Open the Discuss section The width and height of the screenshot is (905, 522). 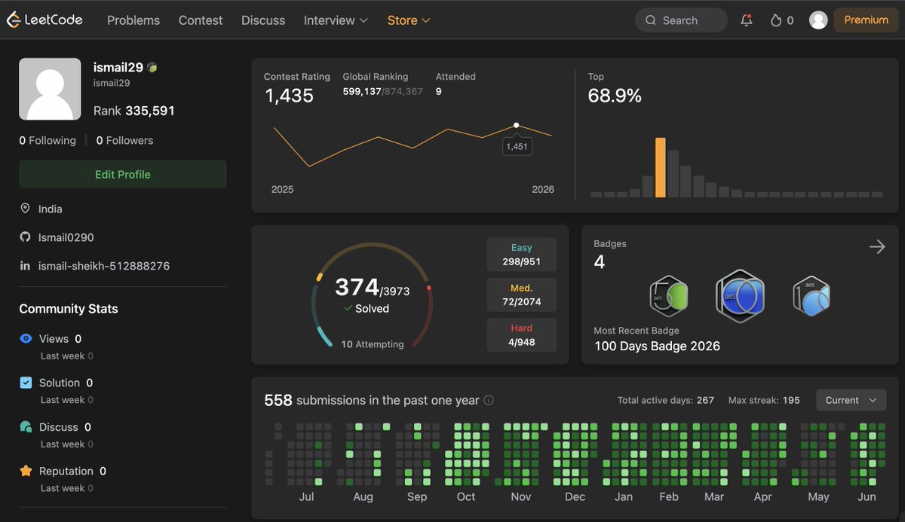(263, 20)
